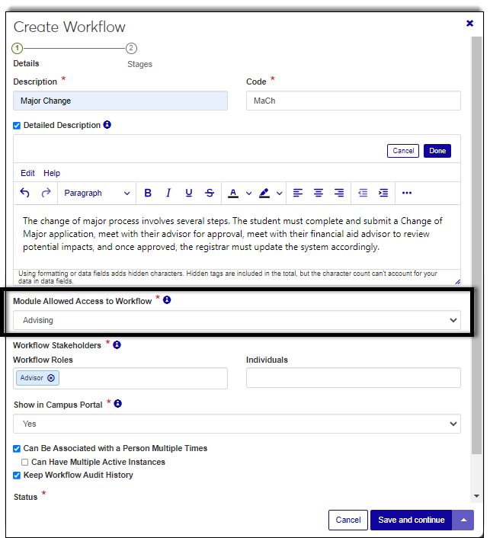This screenshot has height=538, width=490.
Task: Align text to center
Action: [319, 193]
